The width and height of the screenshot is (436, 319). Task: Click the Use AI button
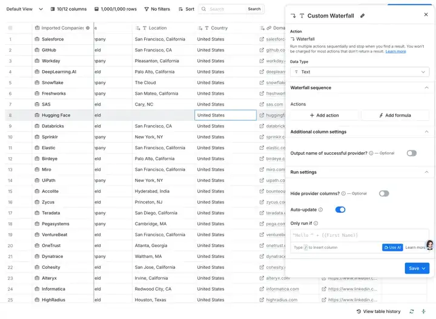pyautogui.click(x=392, y=248)
